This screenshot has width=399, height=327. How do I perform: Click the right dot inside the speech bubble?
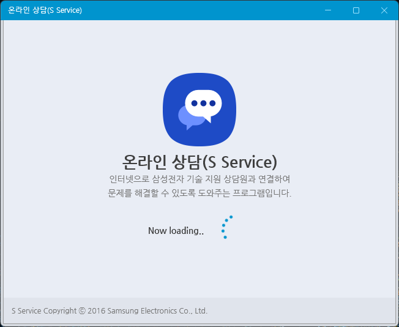coord(212,103)
